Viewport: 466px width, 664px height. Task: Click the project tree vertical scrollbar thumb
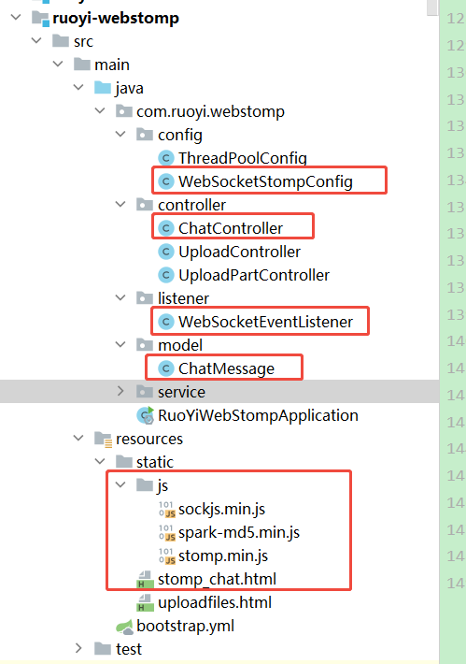pyautogui.click(x=432, y=7)
